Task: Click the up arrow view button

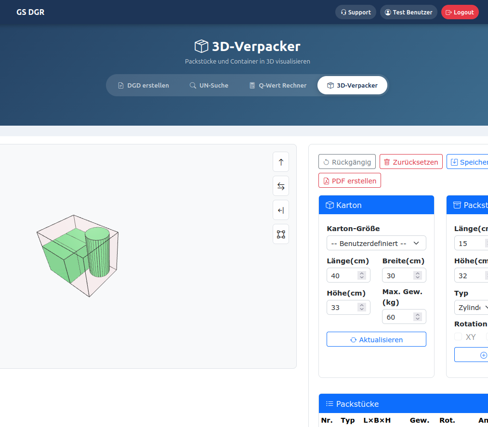Action: 281,162
